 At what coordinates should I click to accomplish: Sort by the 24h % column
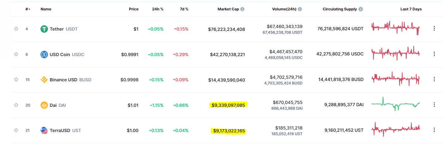[x=158, y=9]
